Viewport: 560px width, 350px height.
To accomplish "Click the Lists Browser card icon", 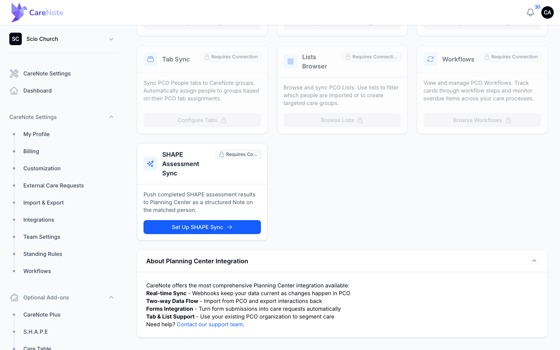I will [290, 61].
